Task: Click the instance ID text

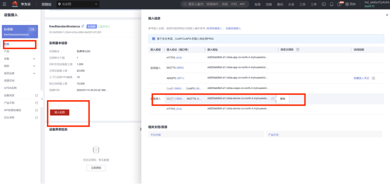Action: click(x=75, y=32)
